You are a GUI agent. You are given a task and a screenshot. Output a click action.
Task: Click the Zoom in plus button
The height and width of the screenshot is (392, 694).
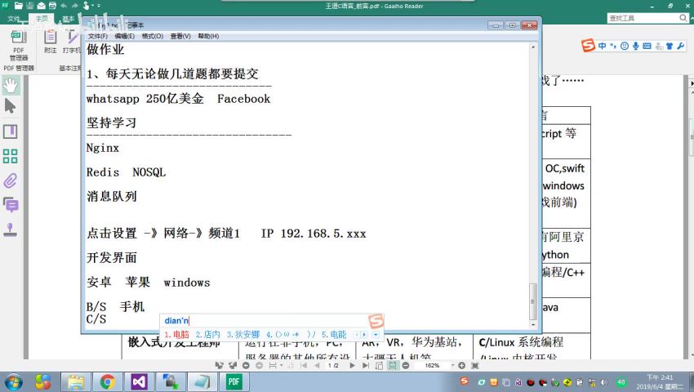[x=461, y=365]
